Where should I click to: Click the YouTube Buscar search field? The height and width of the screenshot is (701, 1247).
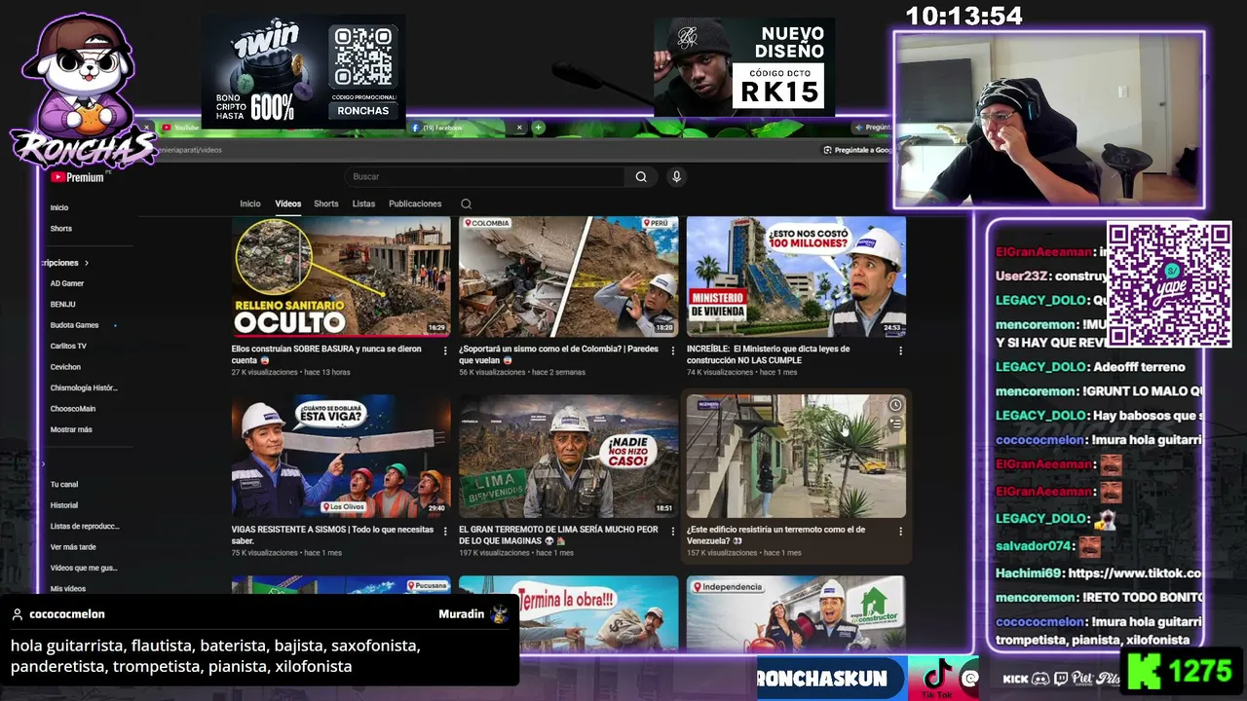click(x=484, y=176)
